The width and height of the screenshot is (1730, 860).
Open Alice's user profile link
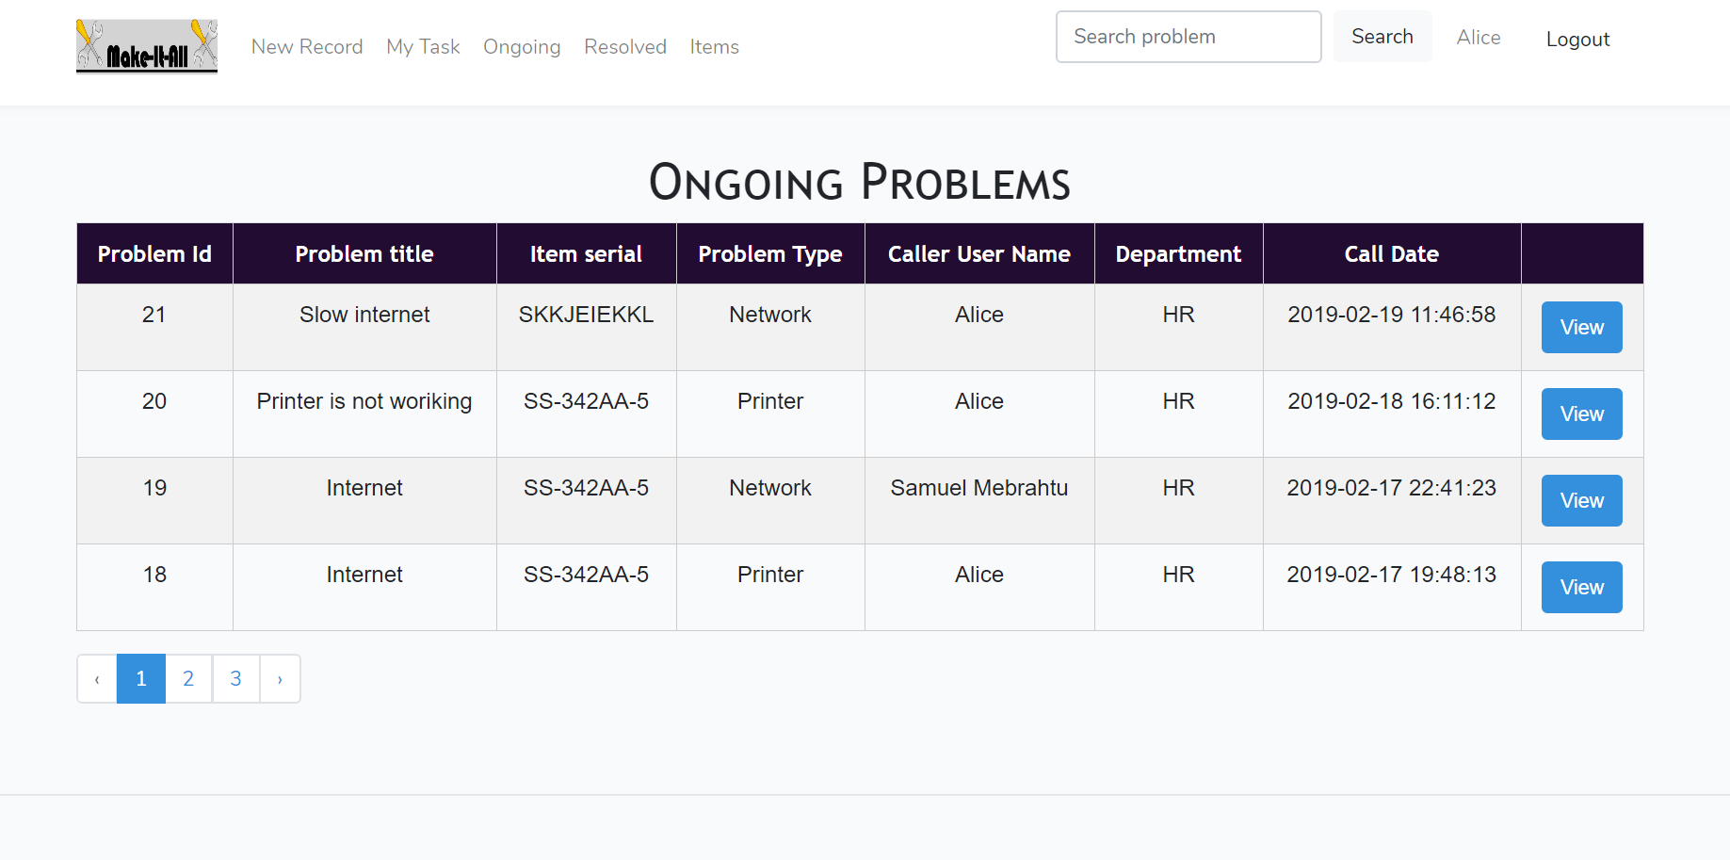[1478, 38]
